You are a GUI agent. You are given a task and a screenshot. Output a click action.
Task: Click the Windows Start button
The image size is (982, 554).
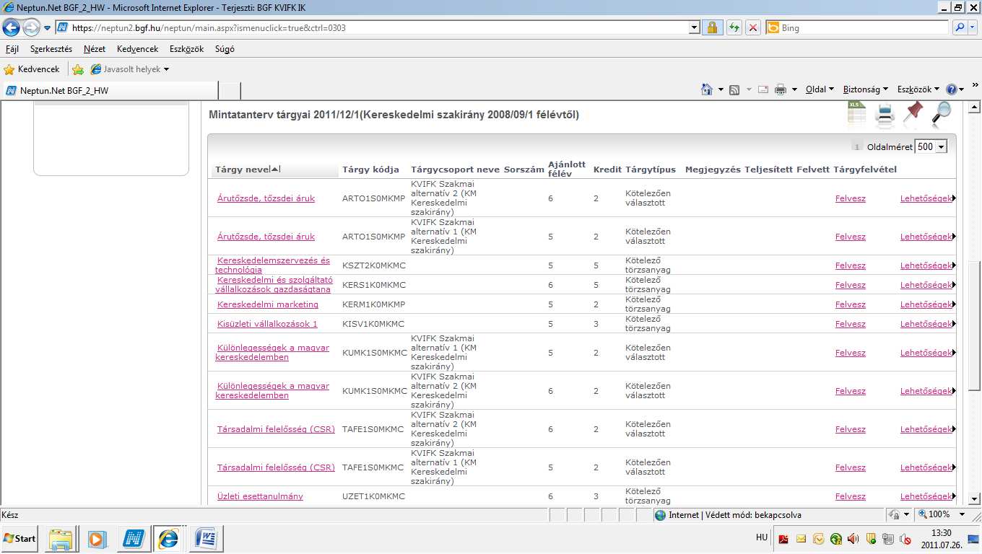pyautogui.click(x=19, y=538)
